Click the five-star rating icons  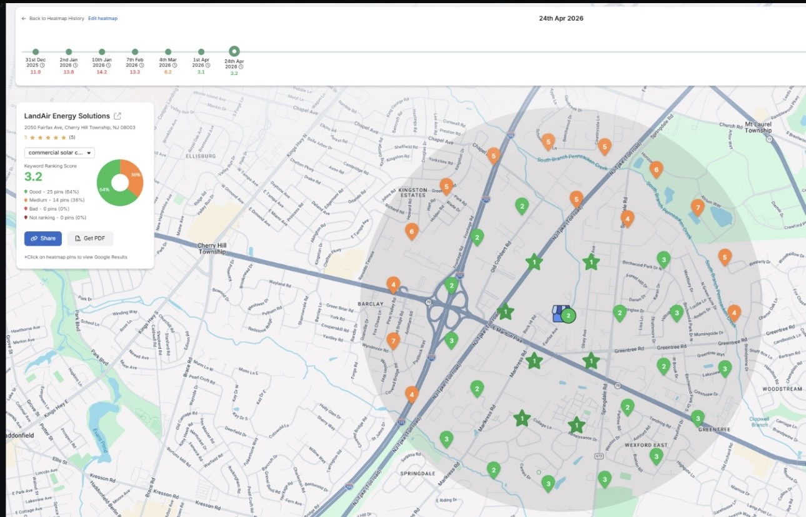point(47,137)
